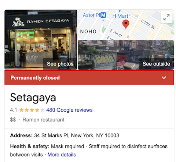
Task: Click the address 34 St Marks Pl
Action: point(77,135)
